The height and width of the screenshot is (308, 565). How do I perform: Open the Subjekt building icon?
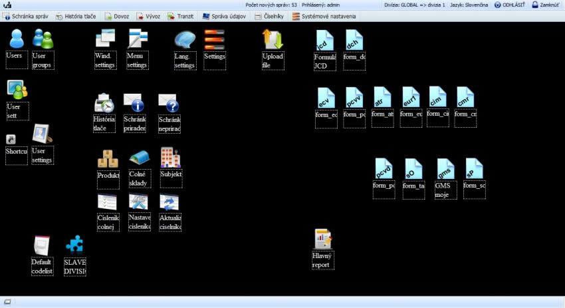point(170,158)
